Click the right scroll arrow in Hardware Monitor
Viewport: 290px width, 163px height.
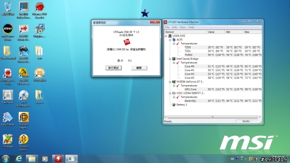point(260,117)
